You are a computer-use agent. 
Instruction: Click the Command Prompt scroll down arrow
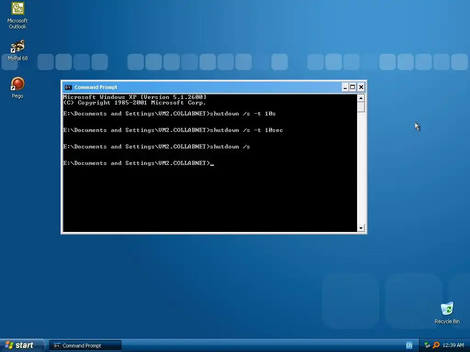tap(361, 228)
